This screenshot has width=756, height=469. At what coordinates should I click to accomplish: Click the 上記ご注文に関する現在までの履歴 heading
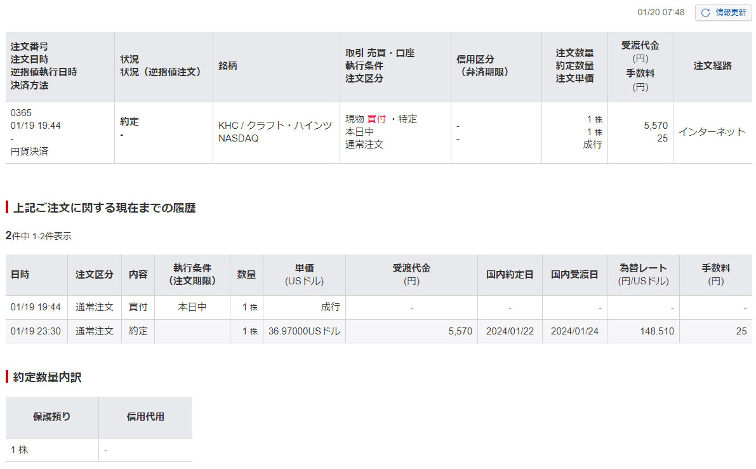point(104,208)
